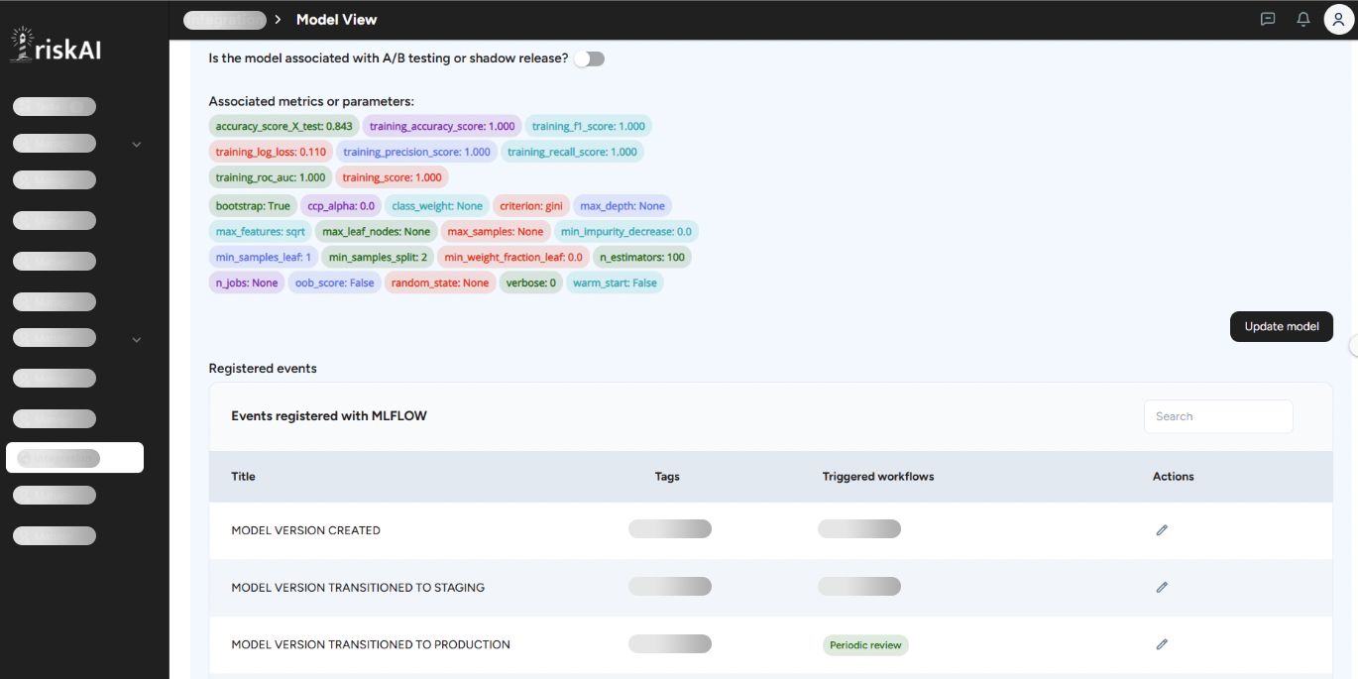Click the min_samples_split: 2 chip
The image size is (1358, 679).
tap(378, 258)
